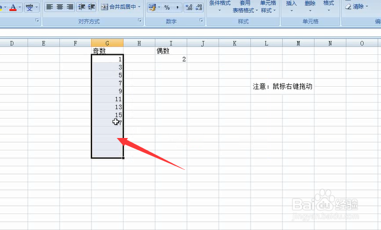The height and width of the screenshot is (230, 381).
Task: Select the cell with value 11
Action: (x=107, y=99)
